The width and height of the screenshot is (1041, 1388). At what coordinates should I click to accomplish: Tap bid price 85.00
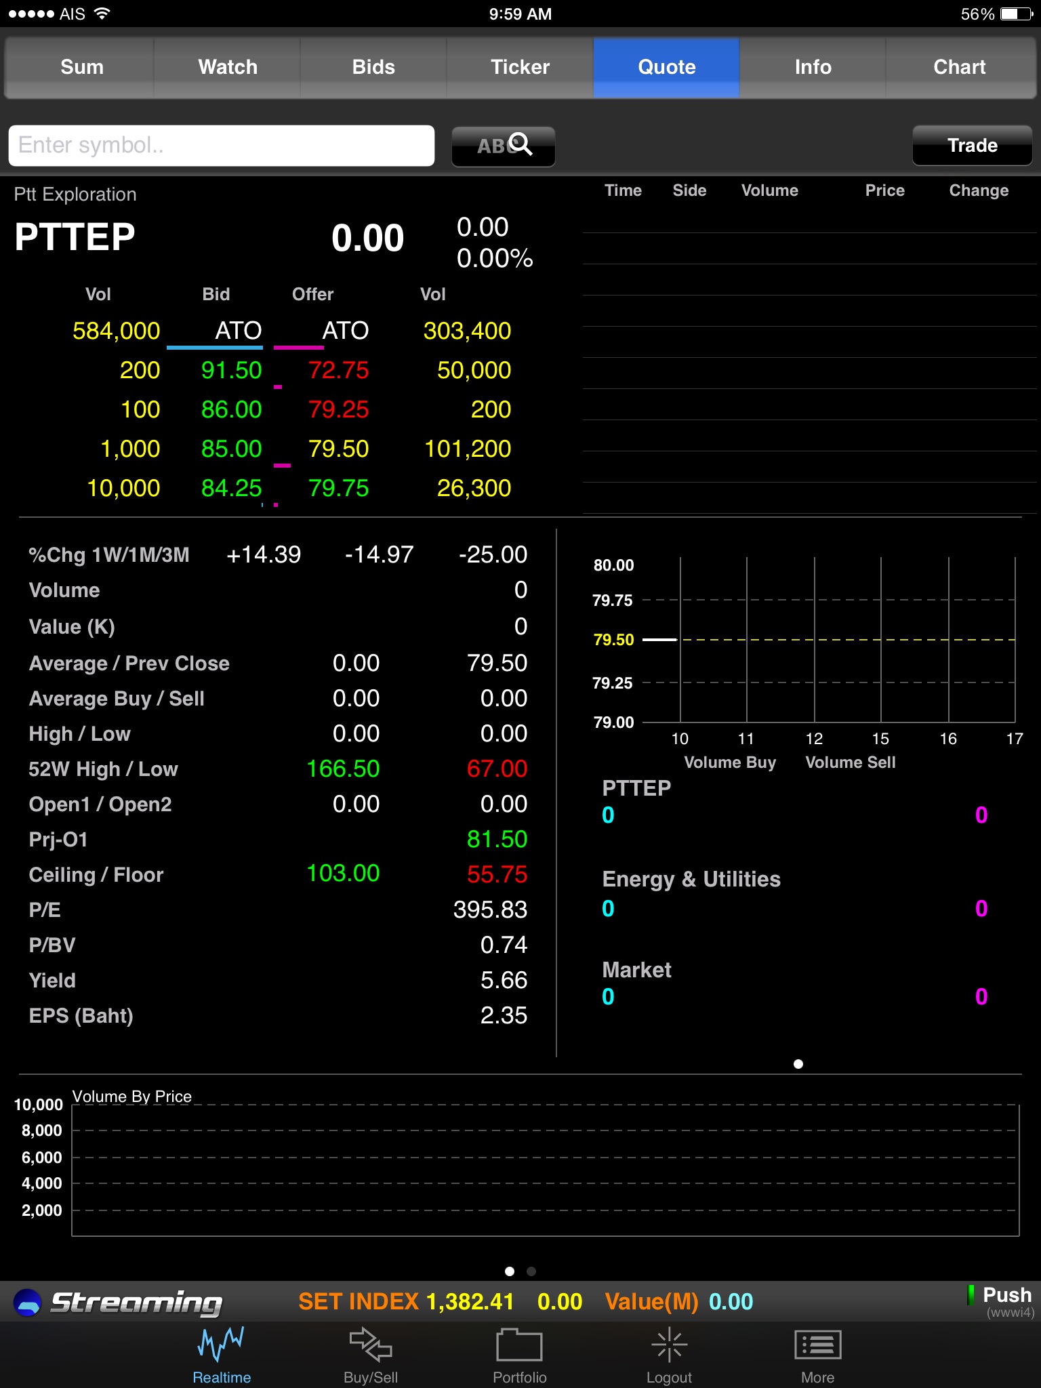pyautogui.click(x=231, y=449)
